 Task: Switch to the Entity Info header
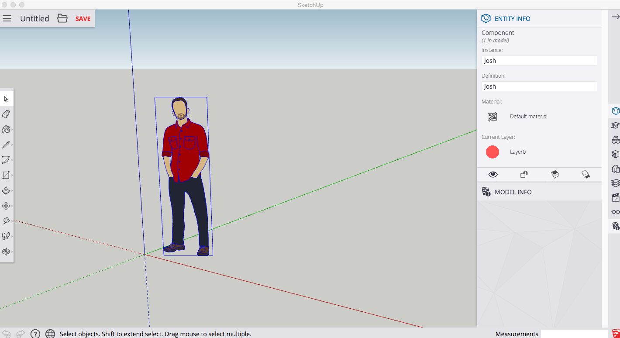(511, 18)
